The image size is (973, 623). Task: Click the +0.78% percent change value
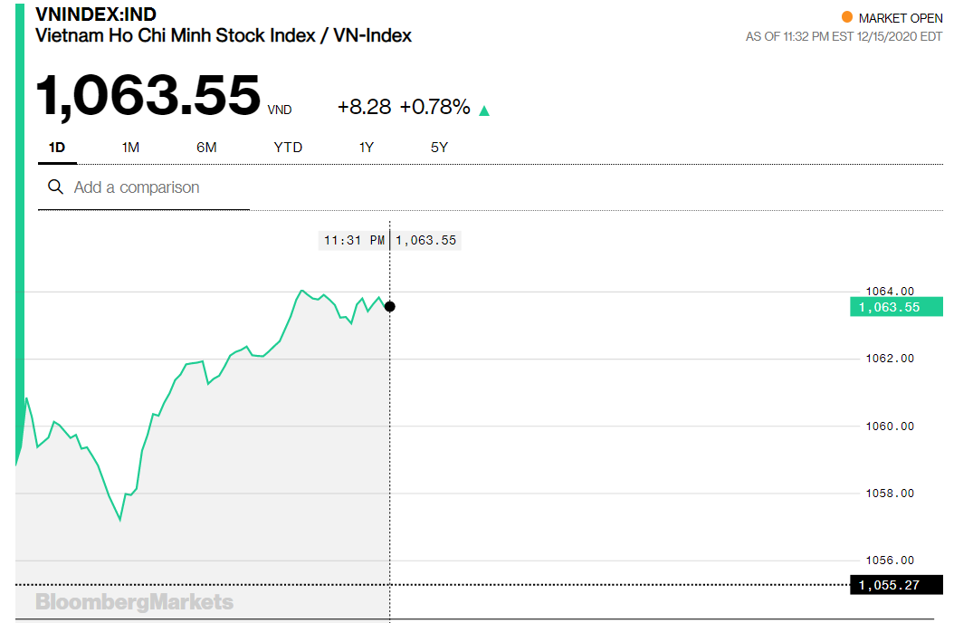pos(435,107)
